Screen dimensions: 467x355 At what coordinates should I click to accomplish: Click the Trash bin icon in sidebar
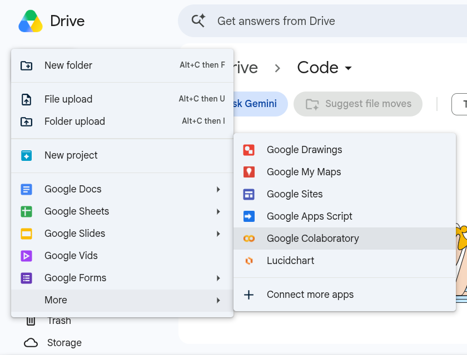coord(31,321)
